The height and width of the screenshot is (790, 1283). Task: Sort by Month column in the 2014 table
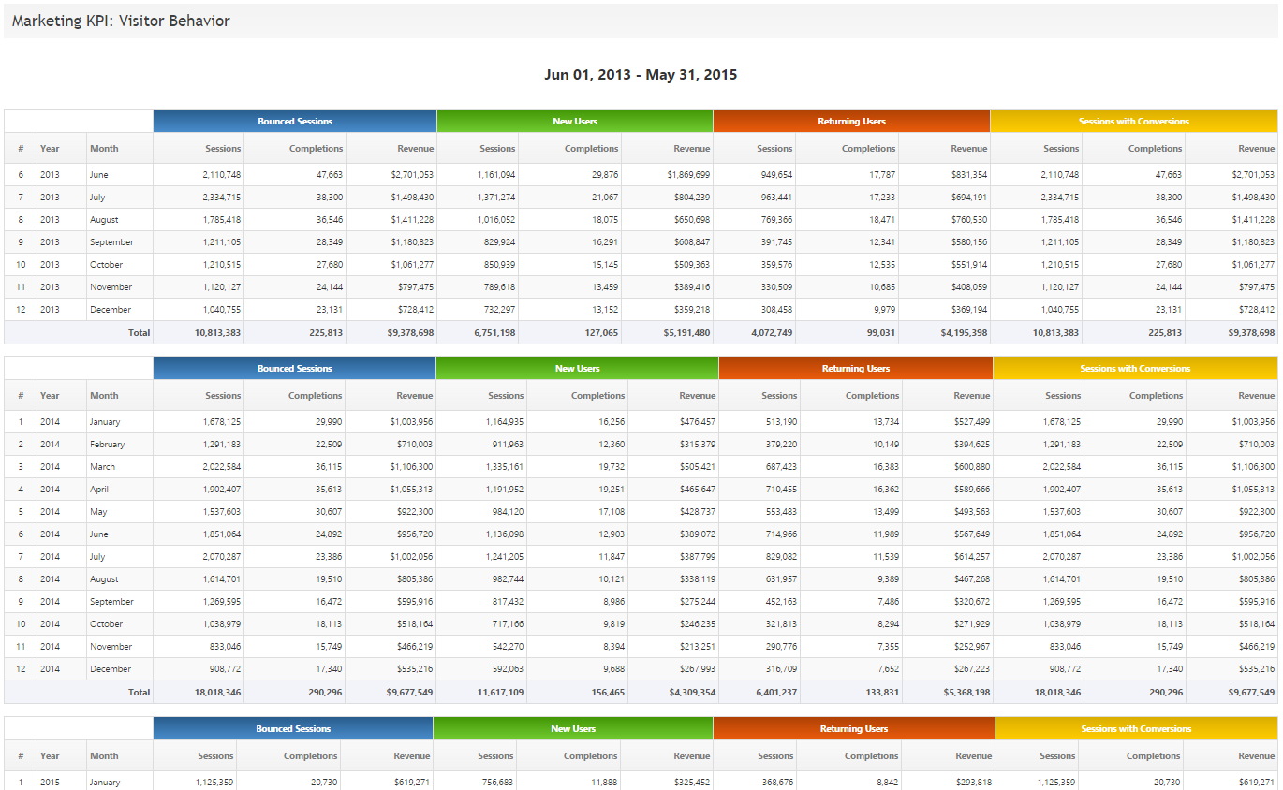104,396
